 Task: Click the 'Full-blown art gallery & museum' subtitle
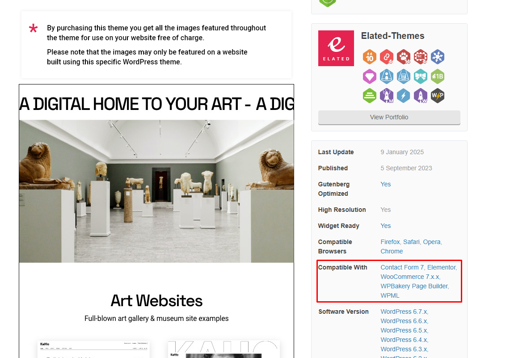[156, 319]
